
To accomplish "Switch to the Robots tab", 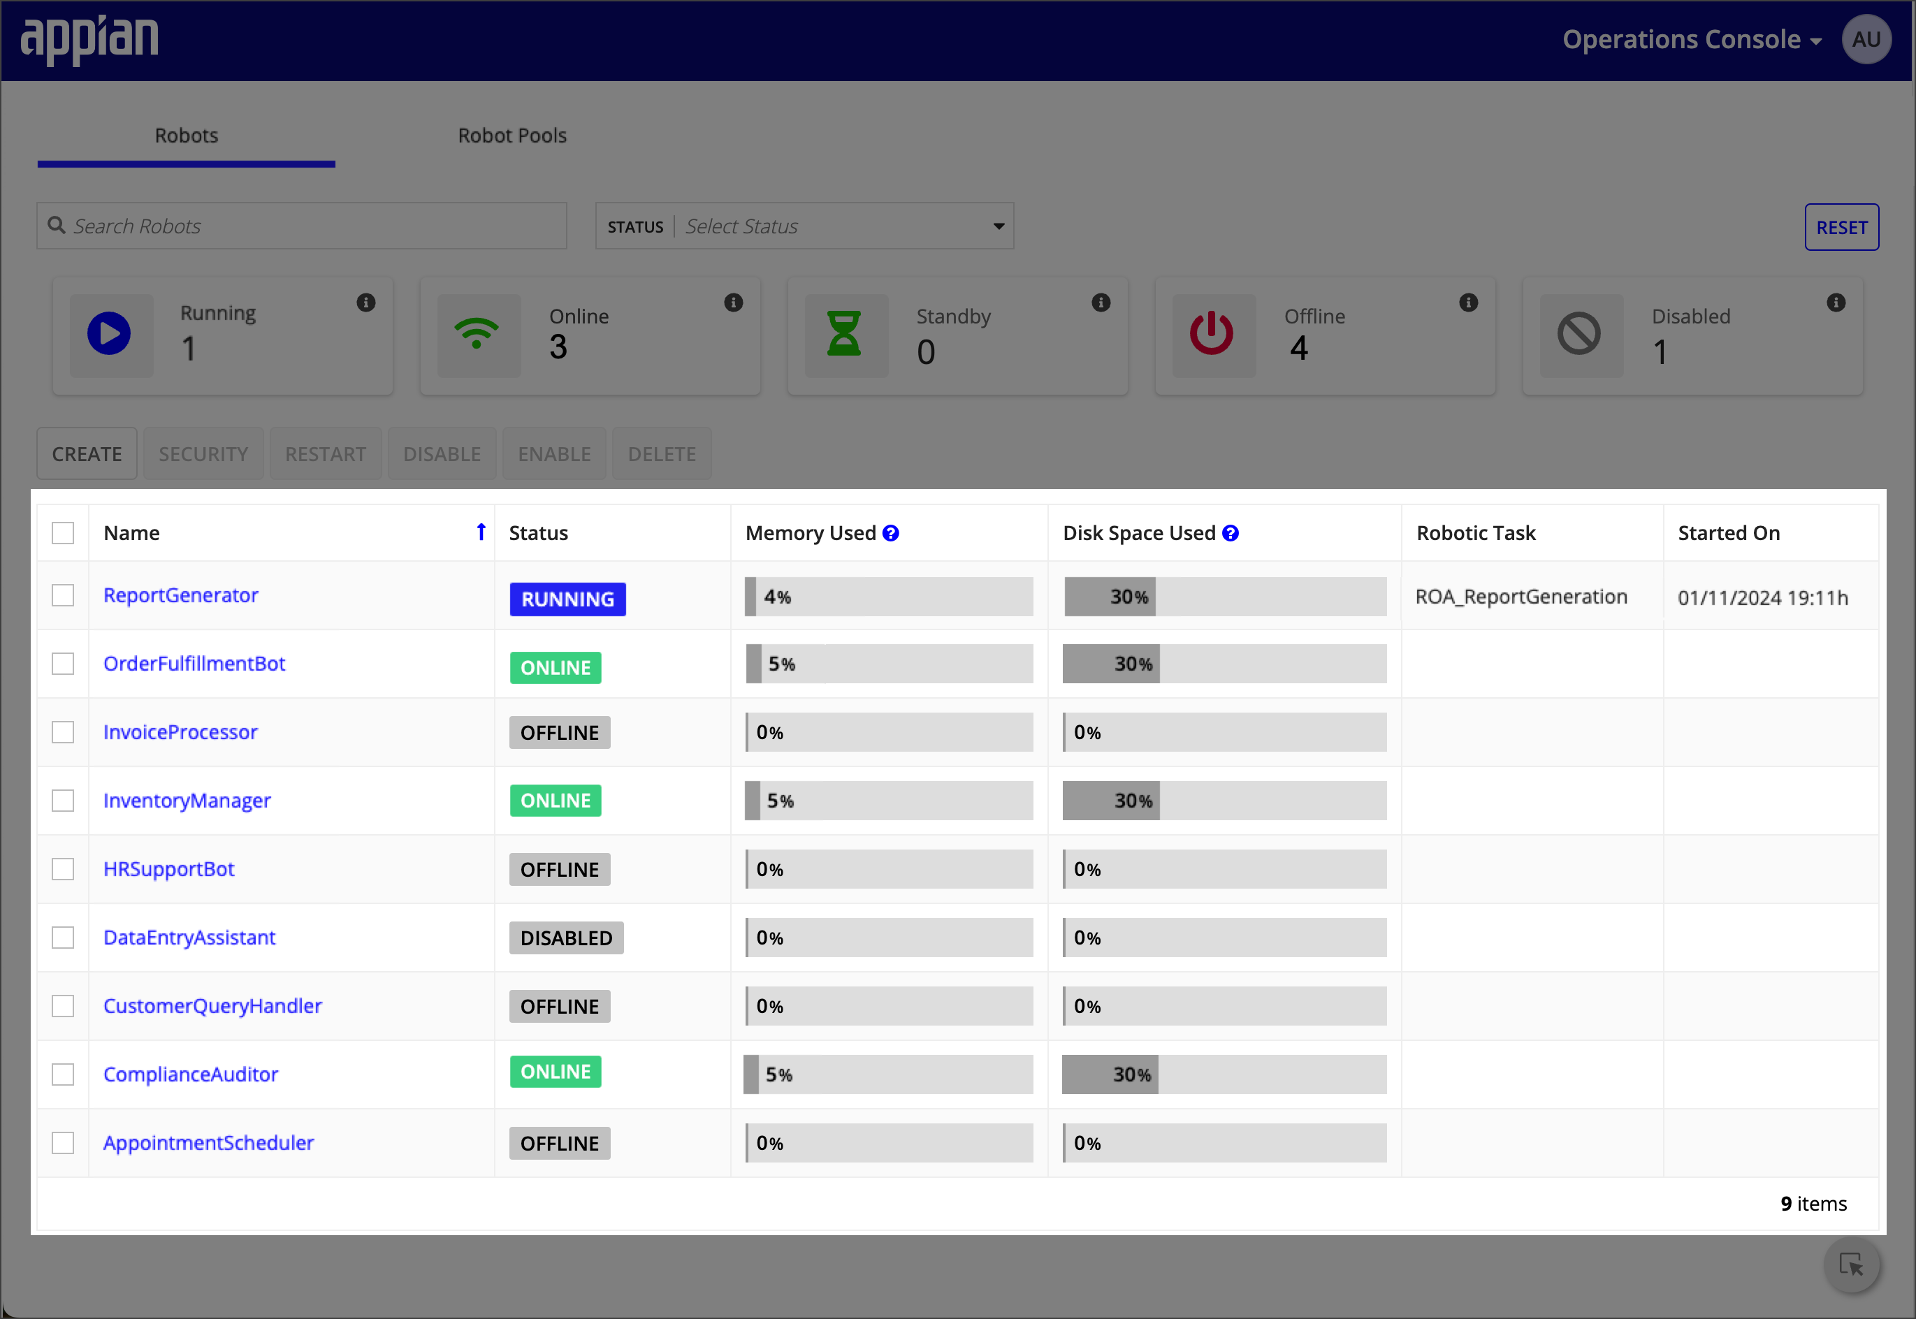I will [186, 136].
